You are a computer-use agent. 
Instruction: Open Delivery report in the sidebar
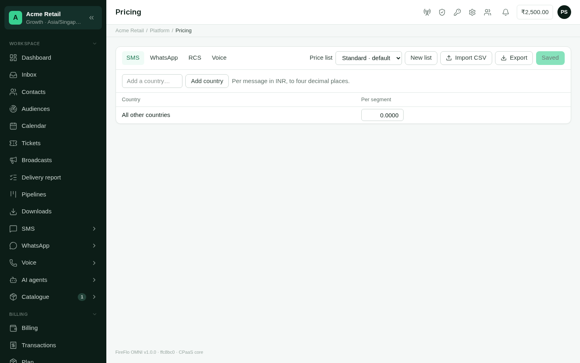point(53,177)
